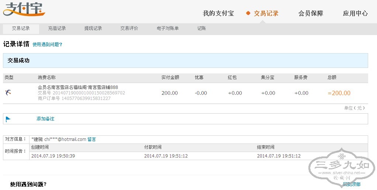View the 电子对账单 tab
The height and width of the screenshot is (190, 377).
167,28
